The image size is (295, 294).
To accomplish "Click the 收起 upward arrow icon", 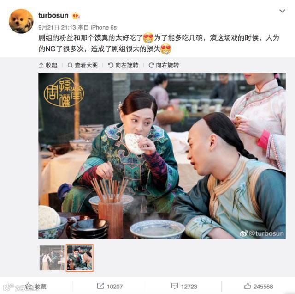I will click(x=41, y=65).
